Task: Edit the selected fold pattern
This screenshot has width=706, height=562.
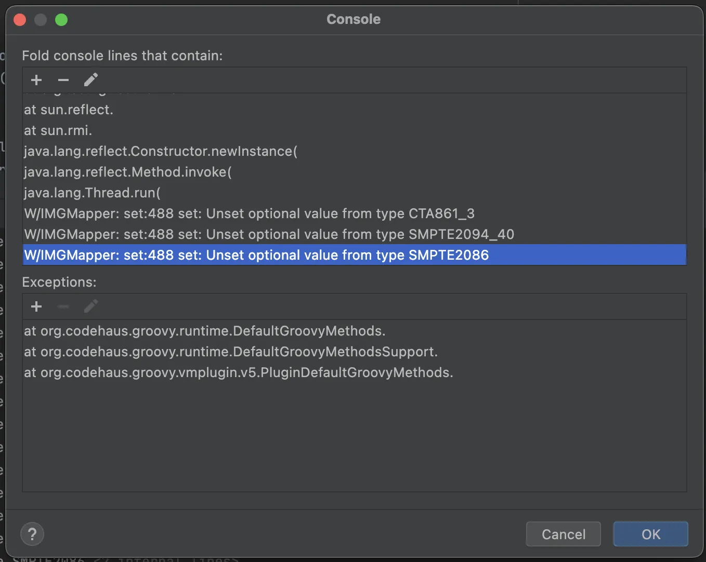Action: pyautogui.click(x=90, y=80)
